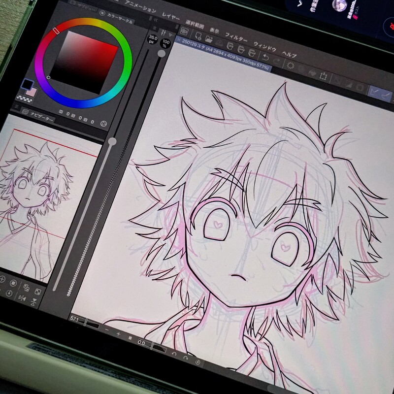Click the Scale/Rotate transform icon
This screenshot has height=394, width=394.
point(323,76)
